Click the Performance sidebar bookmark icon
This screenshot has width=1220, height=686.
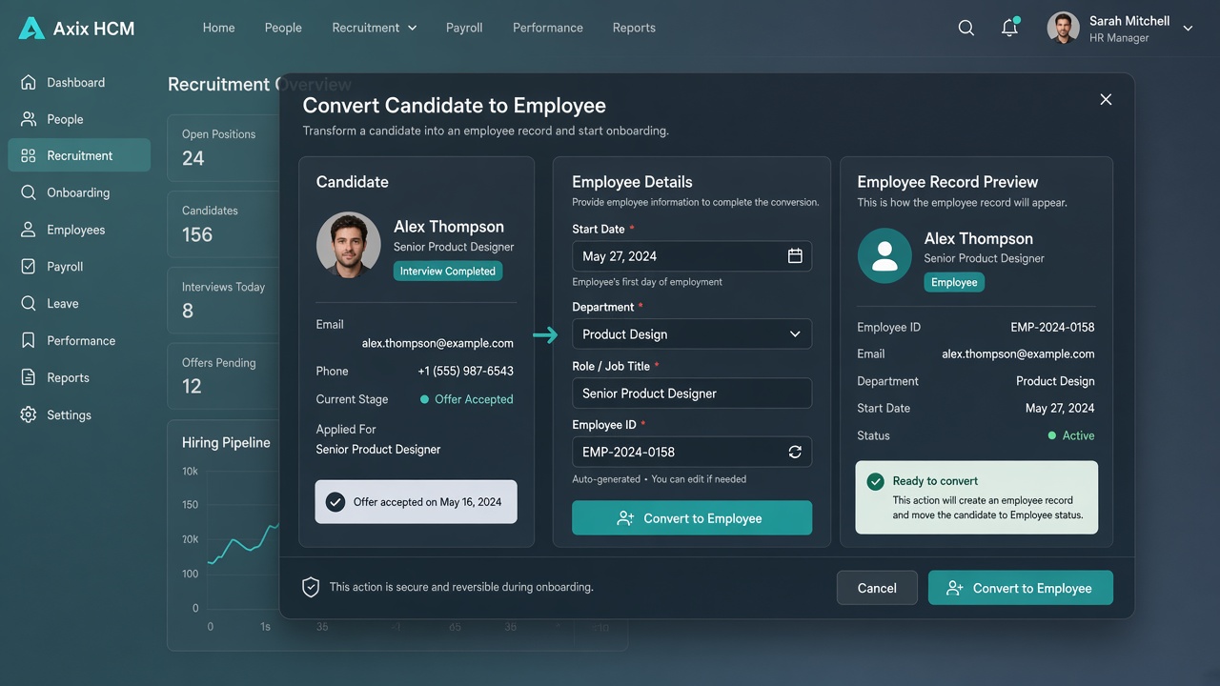29,340
